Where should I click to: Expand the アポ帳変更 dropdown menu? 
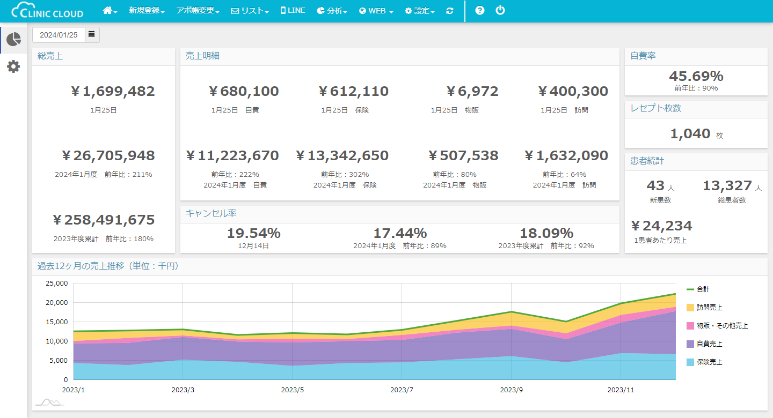198,11
